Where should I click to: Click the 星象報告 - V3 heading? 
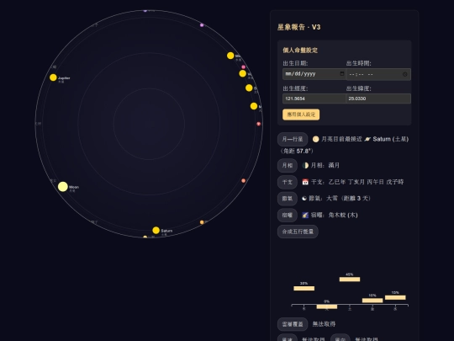pos(298,27)
